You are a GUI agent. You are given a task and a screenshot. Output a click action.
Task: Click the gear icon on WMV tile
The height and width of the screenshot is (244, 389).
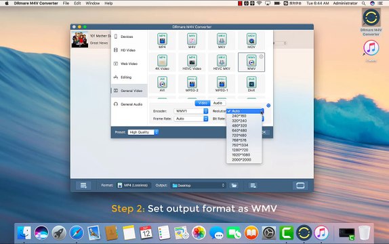261,56
